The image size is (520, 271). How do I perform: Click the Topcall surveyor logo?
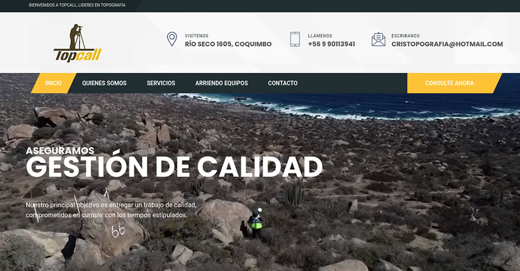(x=77, y=43)
